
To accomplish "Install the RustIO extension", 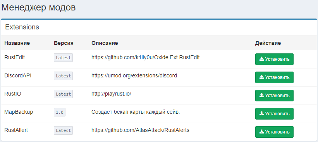I will [x=274, y=96].
